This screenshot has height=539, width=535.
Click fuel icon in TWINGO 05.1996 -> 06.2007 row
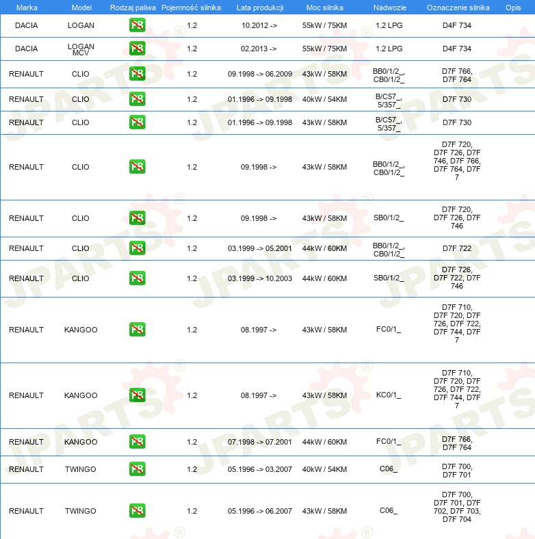pos(138,511)
